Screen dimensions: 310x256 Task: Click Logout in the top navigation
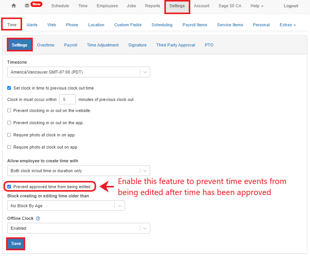(x=291, y=6)
